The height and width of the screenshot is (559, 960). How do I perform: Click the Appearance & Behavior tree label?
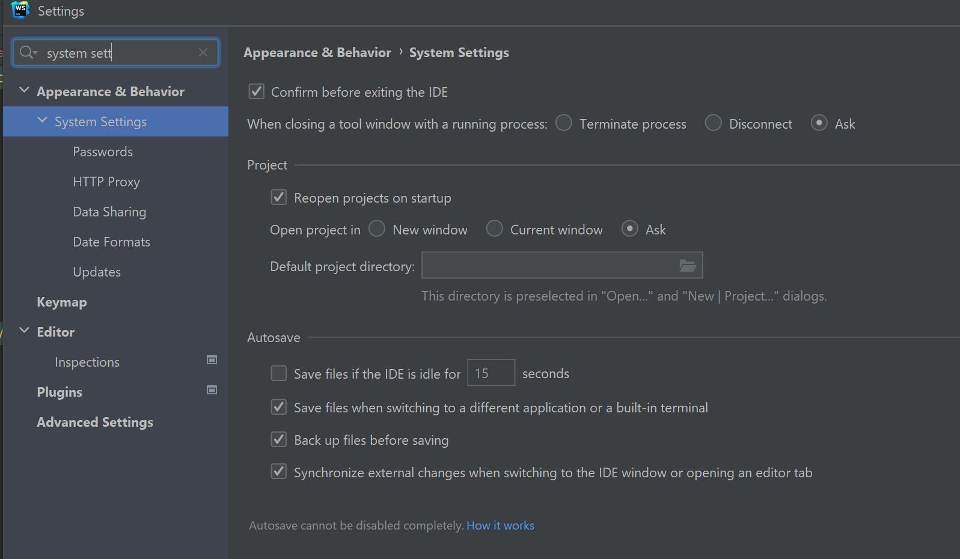coord(111,91)
